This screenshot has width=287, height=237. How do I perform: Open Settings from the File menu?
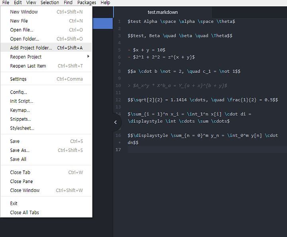click(x=46, y=79)
